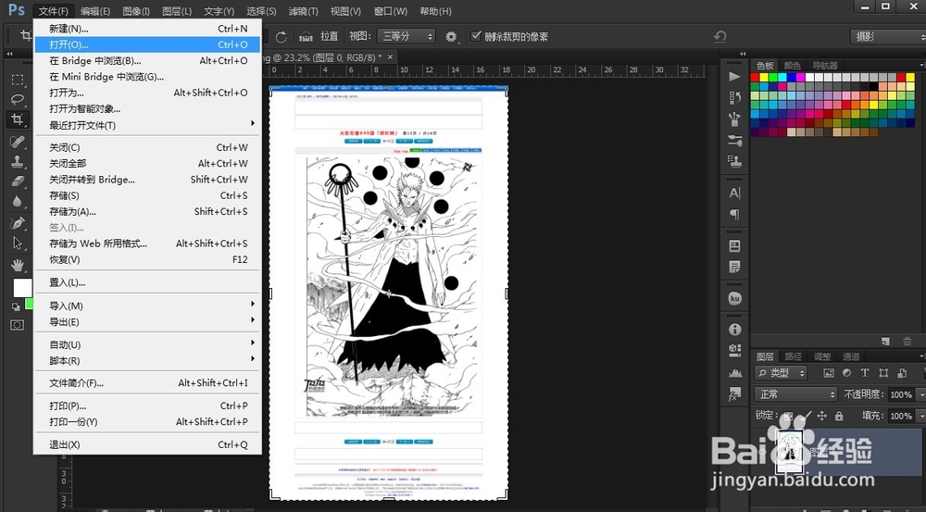Open the Kuler 'ku' panel icon
The width and height of the screenshot is (926, 512).
pyautogui.click(x=734, y=298)
